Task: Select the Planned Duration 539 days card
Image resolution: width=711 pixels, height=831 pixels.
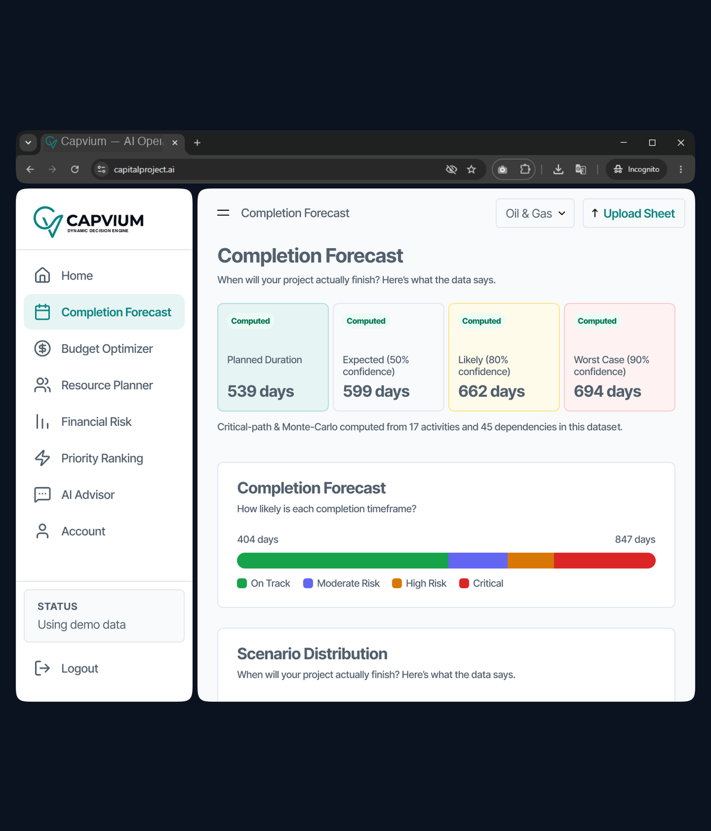Action: tap(273, 357)
